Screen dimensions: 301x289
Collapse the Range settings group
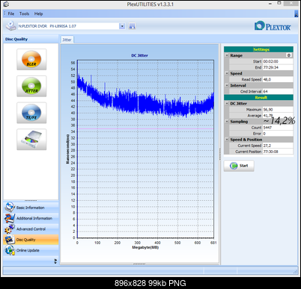227,55
